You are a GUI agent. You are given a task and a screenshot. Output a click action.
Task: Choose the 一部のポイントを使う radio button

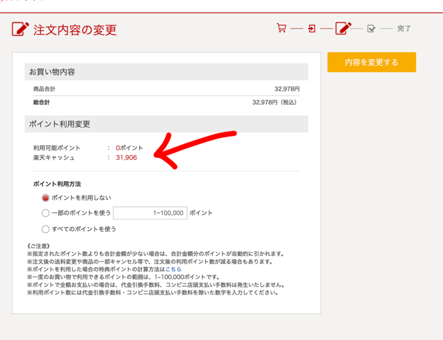[x=46, y=213]
